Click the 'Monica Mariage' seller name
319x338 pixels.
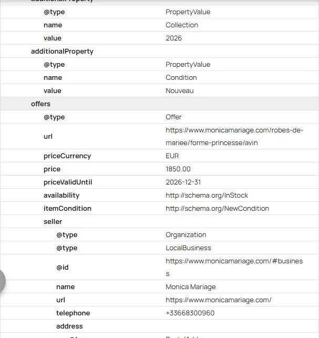pyautogui.click(x=191, y=287)
